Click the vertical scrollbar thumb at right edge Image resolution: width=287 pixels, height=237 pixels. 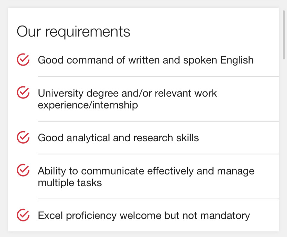pyautogui.click(x=284, y=35)
